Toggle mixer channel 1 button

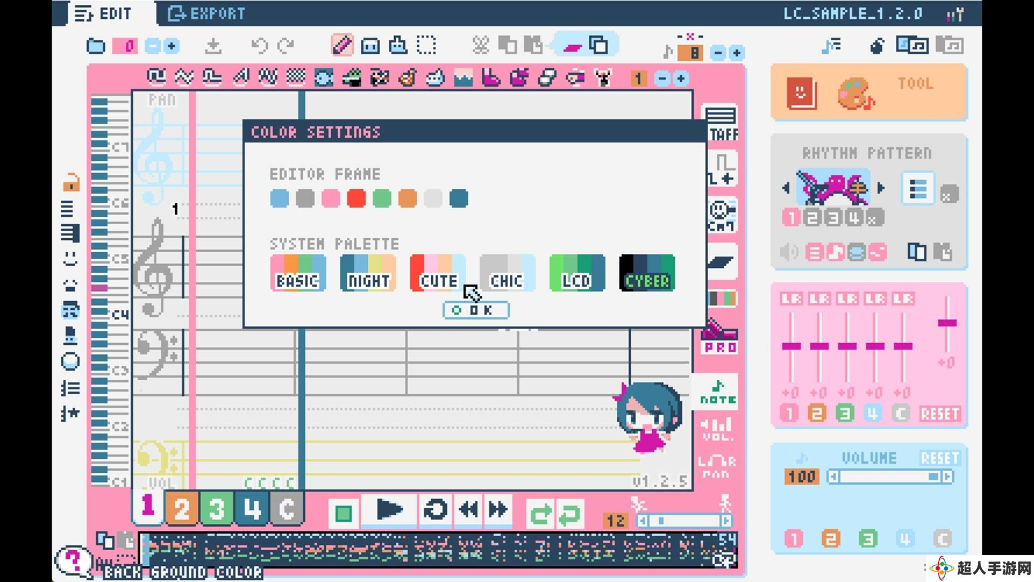pos(789,414)
